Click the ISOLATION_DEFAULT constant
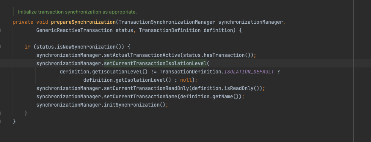Screen dimensions: 371x142 pos(249,72)
